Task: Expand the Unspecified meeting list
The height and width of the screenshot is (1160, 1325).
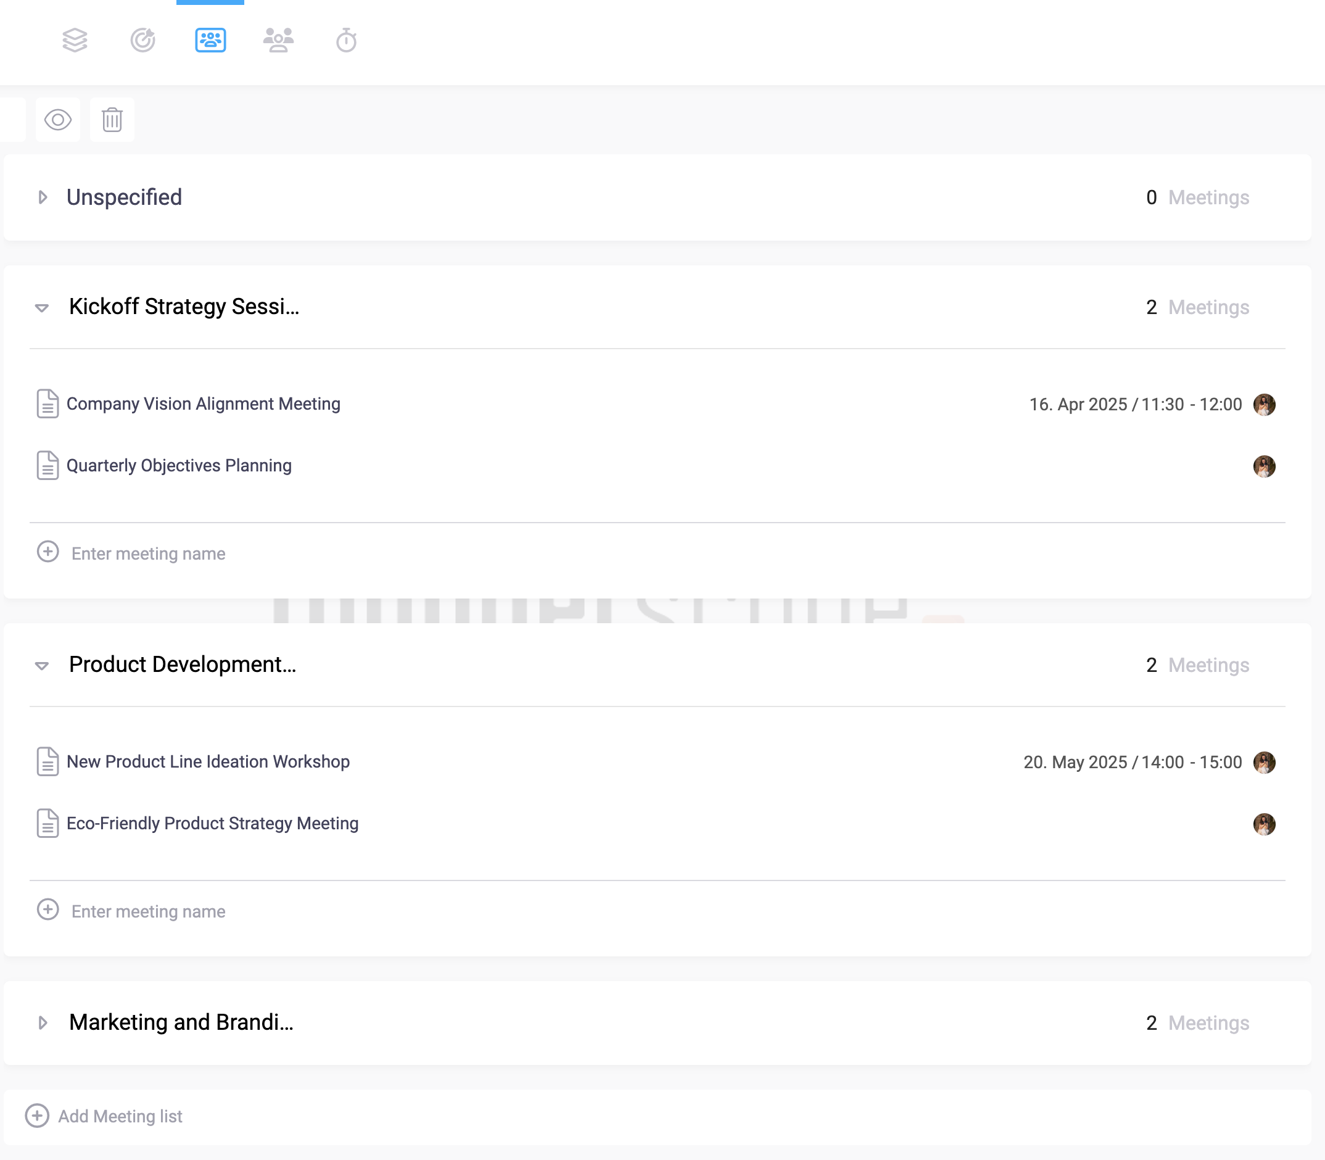Action: 43,197
